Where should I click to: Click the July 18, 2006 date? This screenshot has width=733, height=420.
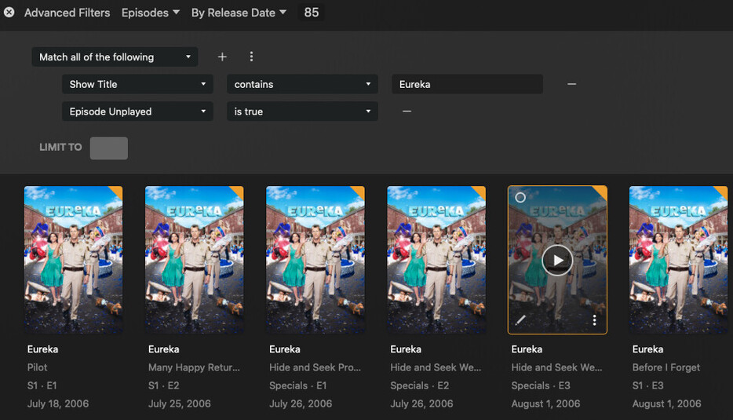coord(58,404)
